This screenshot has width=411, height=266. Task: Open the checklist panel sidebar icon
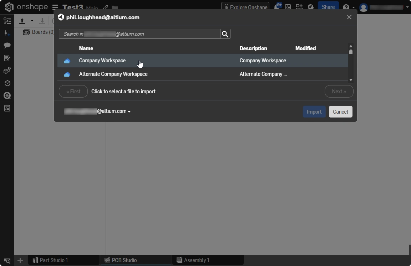(7, 108)
